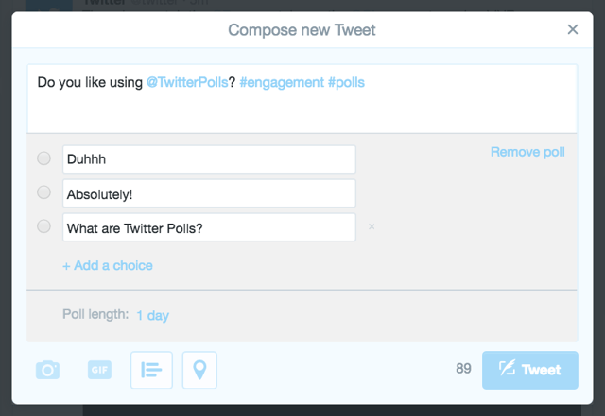Add a location with the pin icon
This screenshot has width=605, height=416.
point(199,370)
